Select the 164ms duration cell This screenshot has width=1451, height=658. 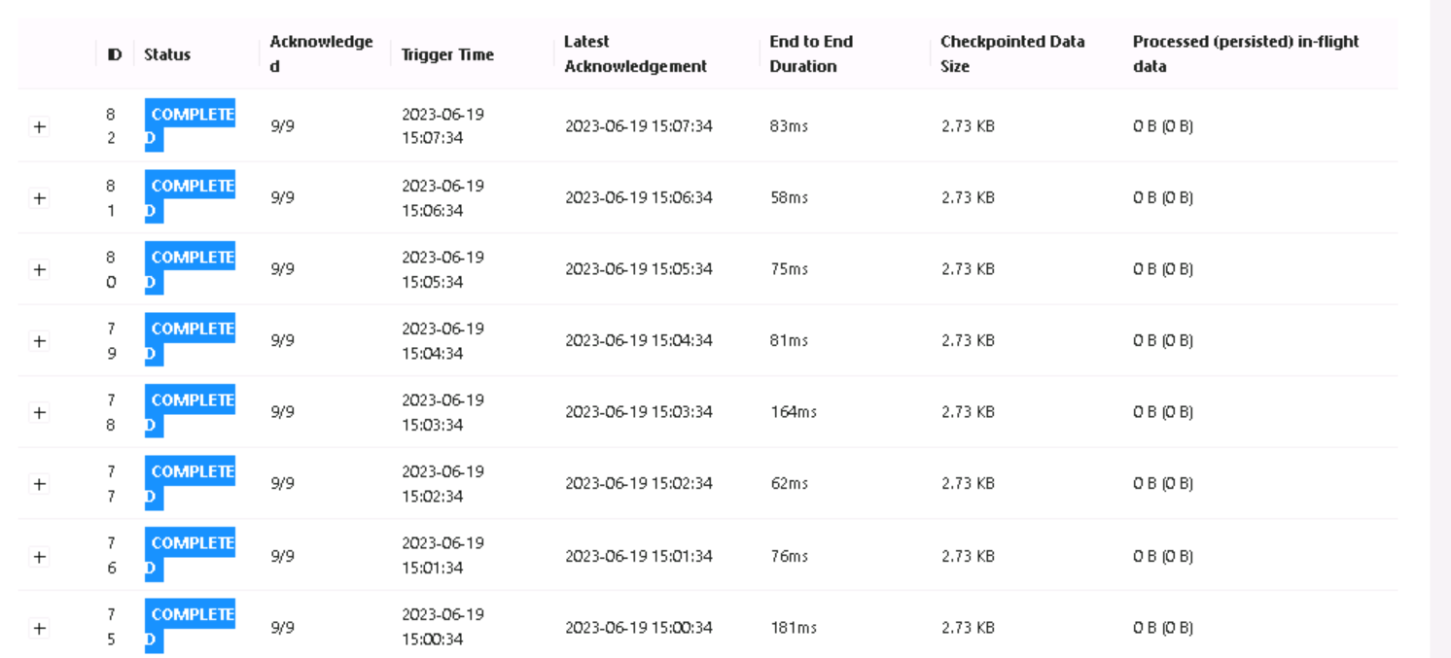[794, 412]
